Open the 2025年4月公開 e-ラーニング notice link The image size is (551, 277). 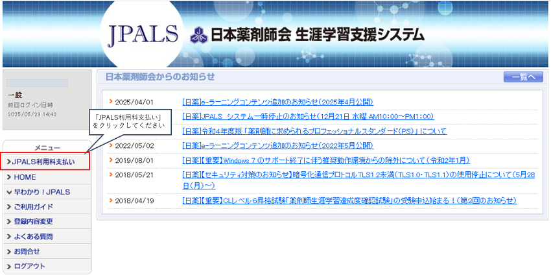(277, 102)
